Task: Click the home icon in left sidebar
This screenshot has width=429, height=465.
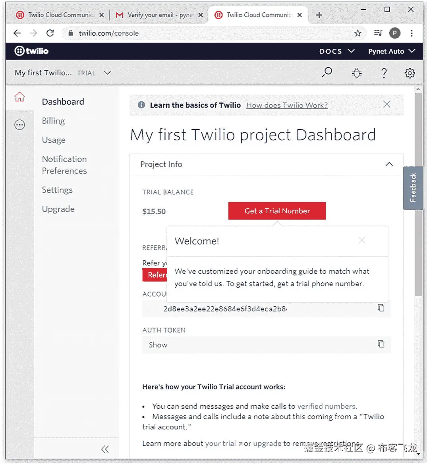Action: pos(19,96)
